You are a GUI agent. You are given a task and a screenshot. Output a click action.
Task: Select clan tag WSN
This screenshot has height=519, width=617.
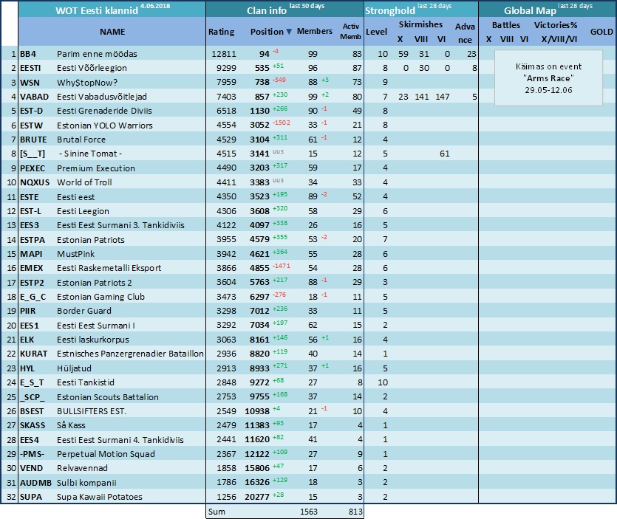tap(30, 83)
